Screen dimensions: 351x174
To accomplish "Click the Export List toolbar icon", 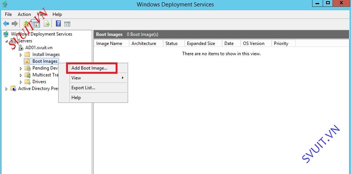I will [x=47, y=23].
